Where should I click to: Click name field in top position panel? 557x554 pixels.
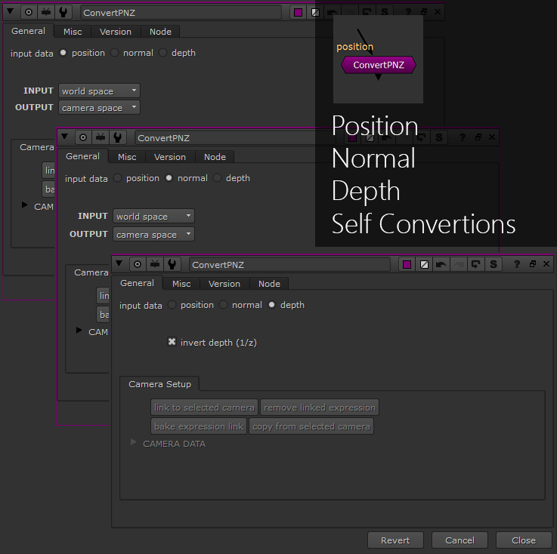pyautogui.click(x=181, y=13)
